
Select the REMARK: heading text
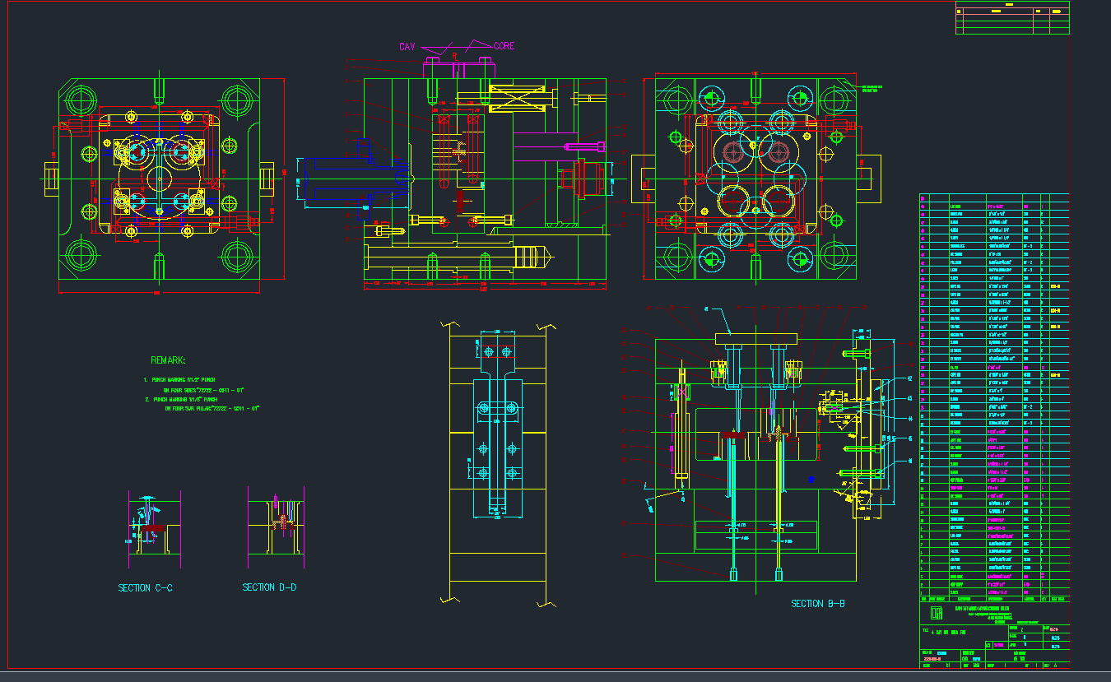(x=169, y=360)
